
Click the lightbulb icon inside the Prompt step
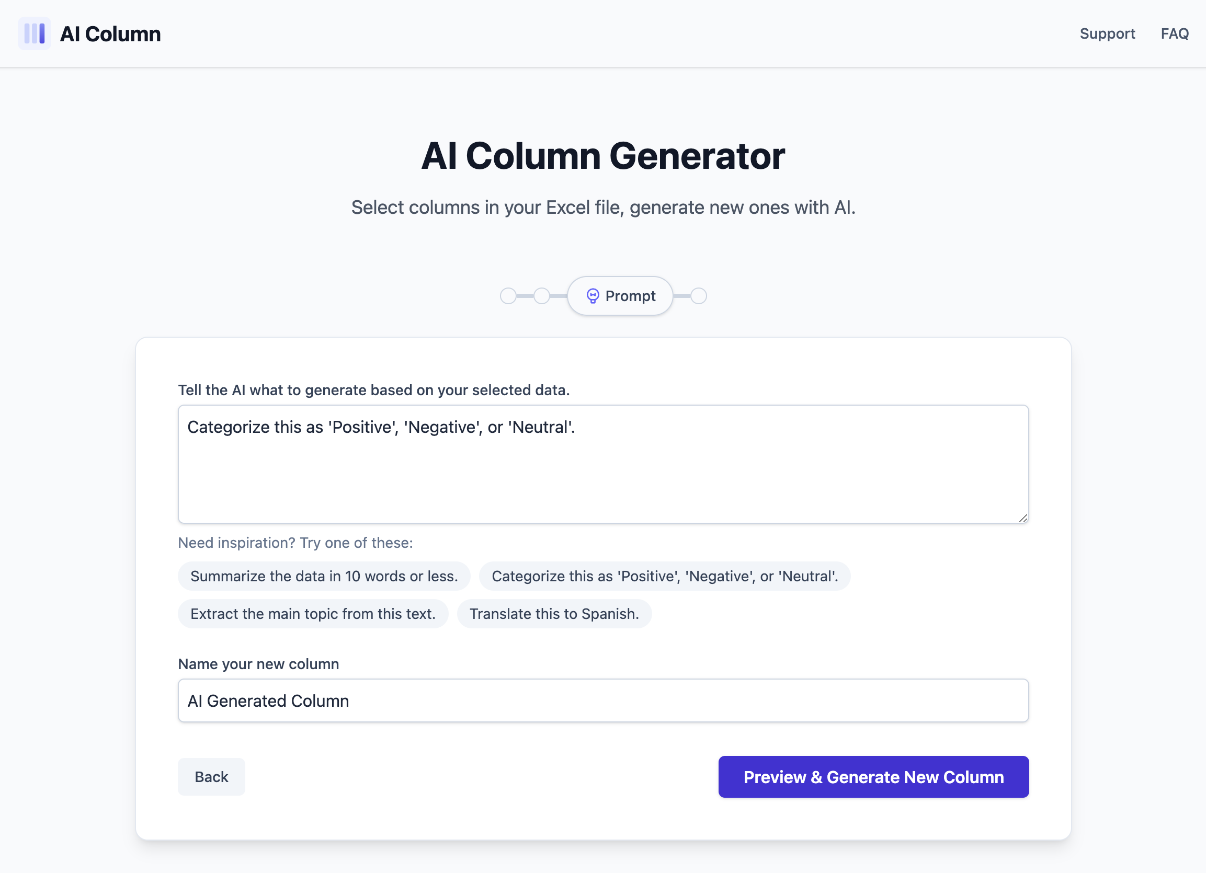(x=594, y=295)
